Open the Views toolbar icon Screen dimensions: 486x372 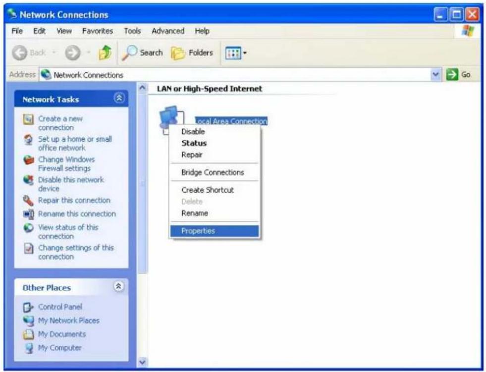(233, 53)
